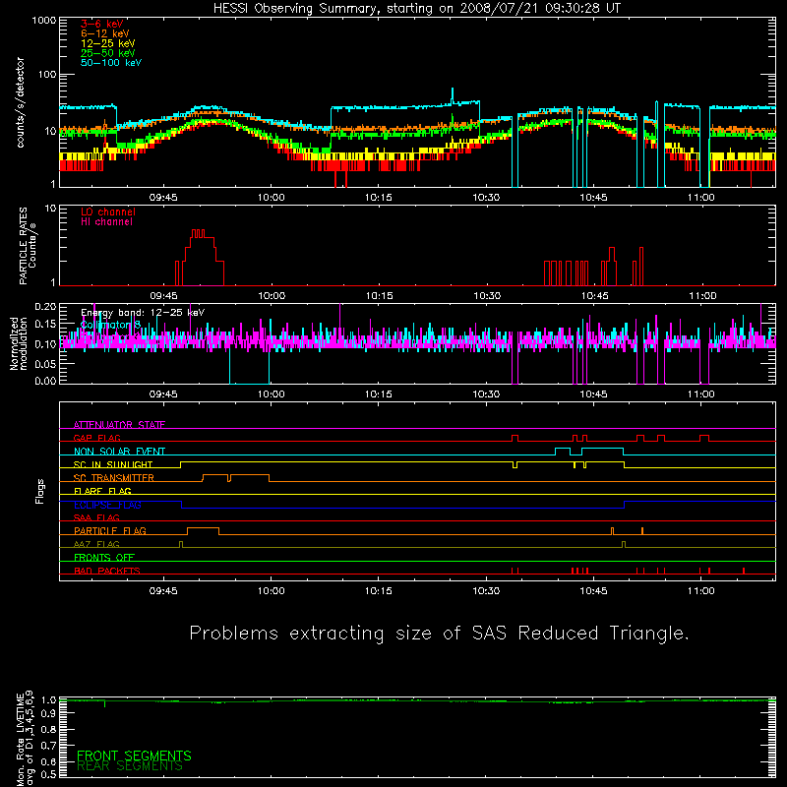Click the particle rate peak near 09:50
Screen dimensions: 787x787
click(x=199, y=233)
